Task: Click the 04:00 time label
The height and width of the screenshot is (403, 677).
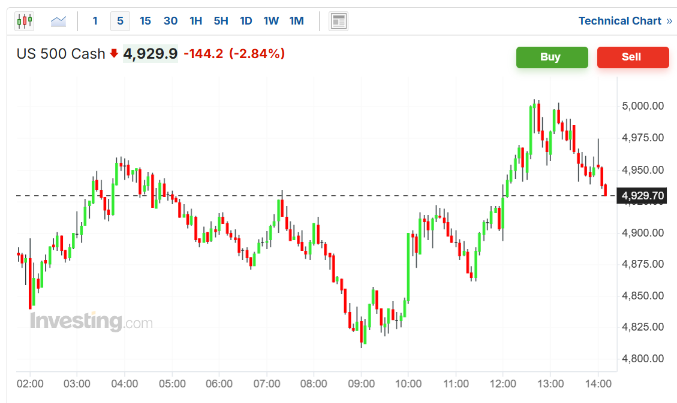Action: pyautogui.click(x=124, y=384)
